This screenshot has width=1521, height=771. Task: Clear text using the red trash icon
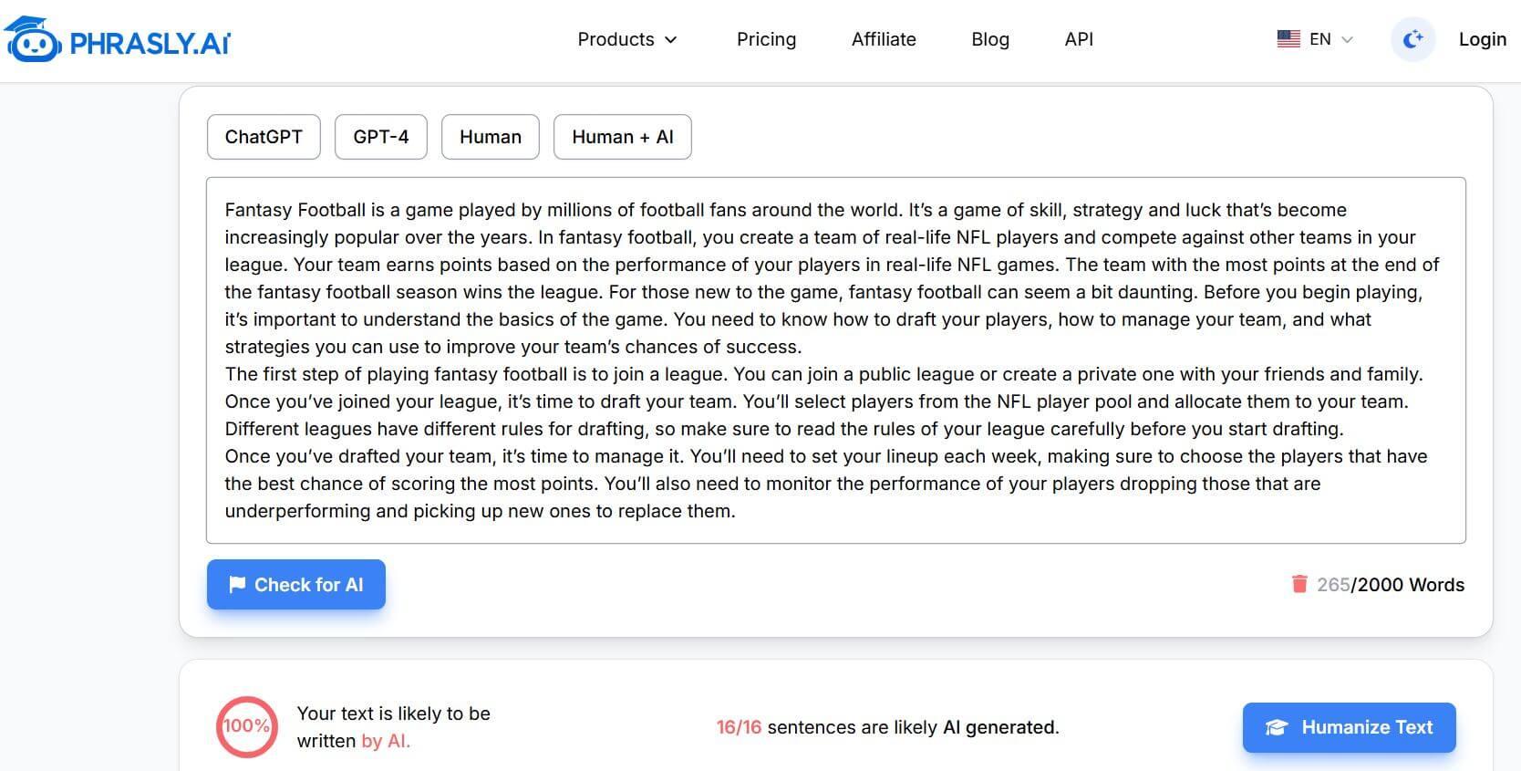coord(1299,584)
